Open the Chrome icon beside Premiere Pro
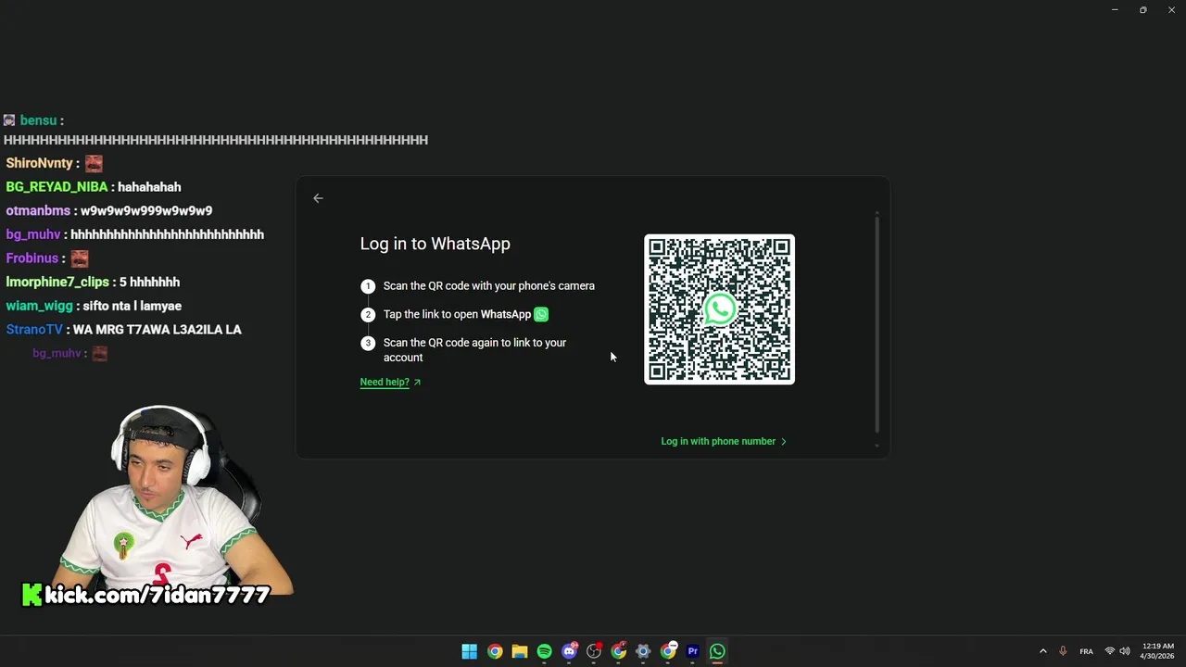 [668, 651]
